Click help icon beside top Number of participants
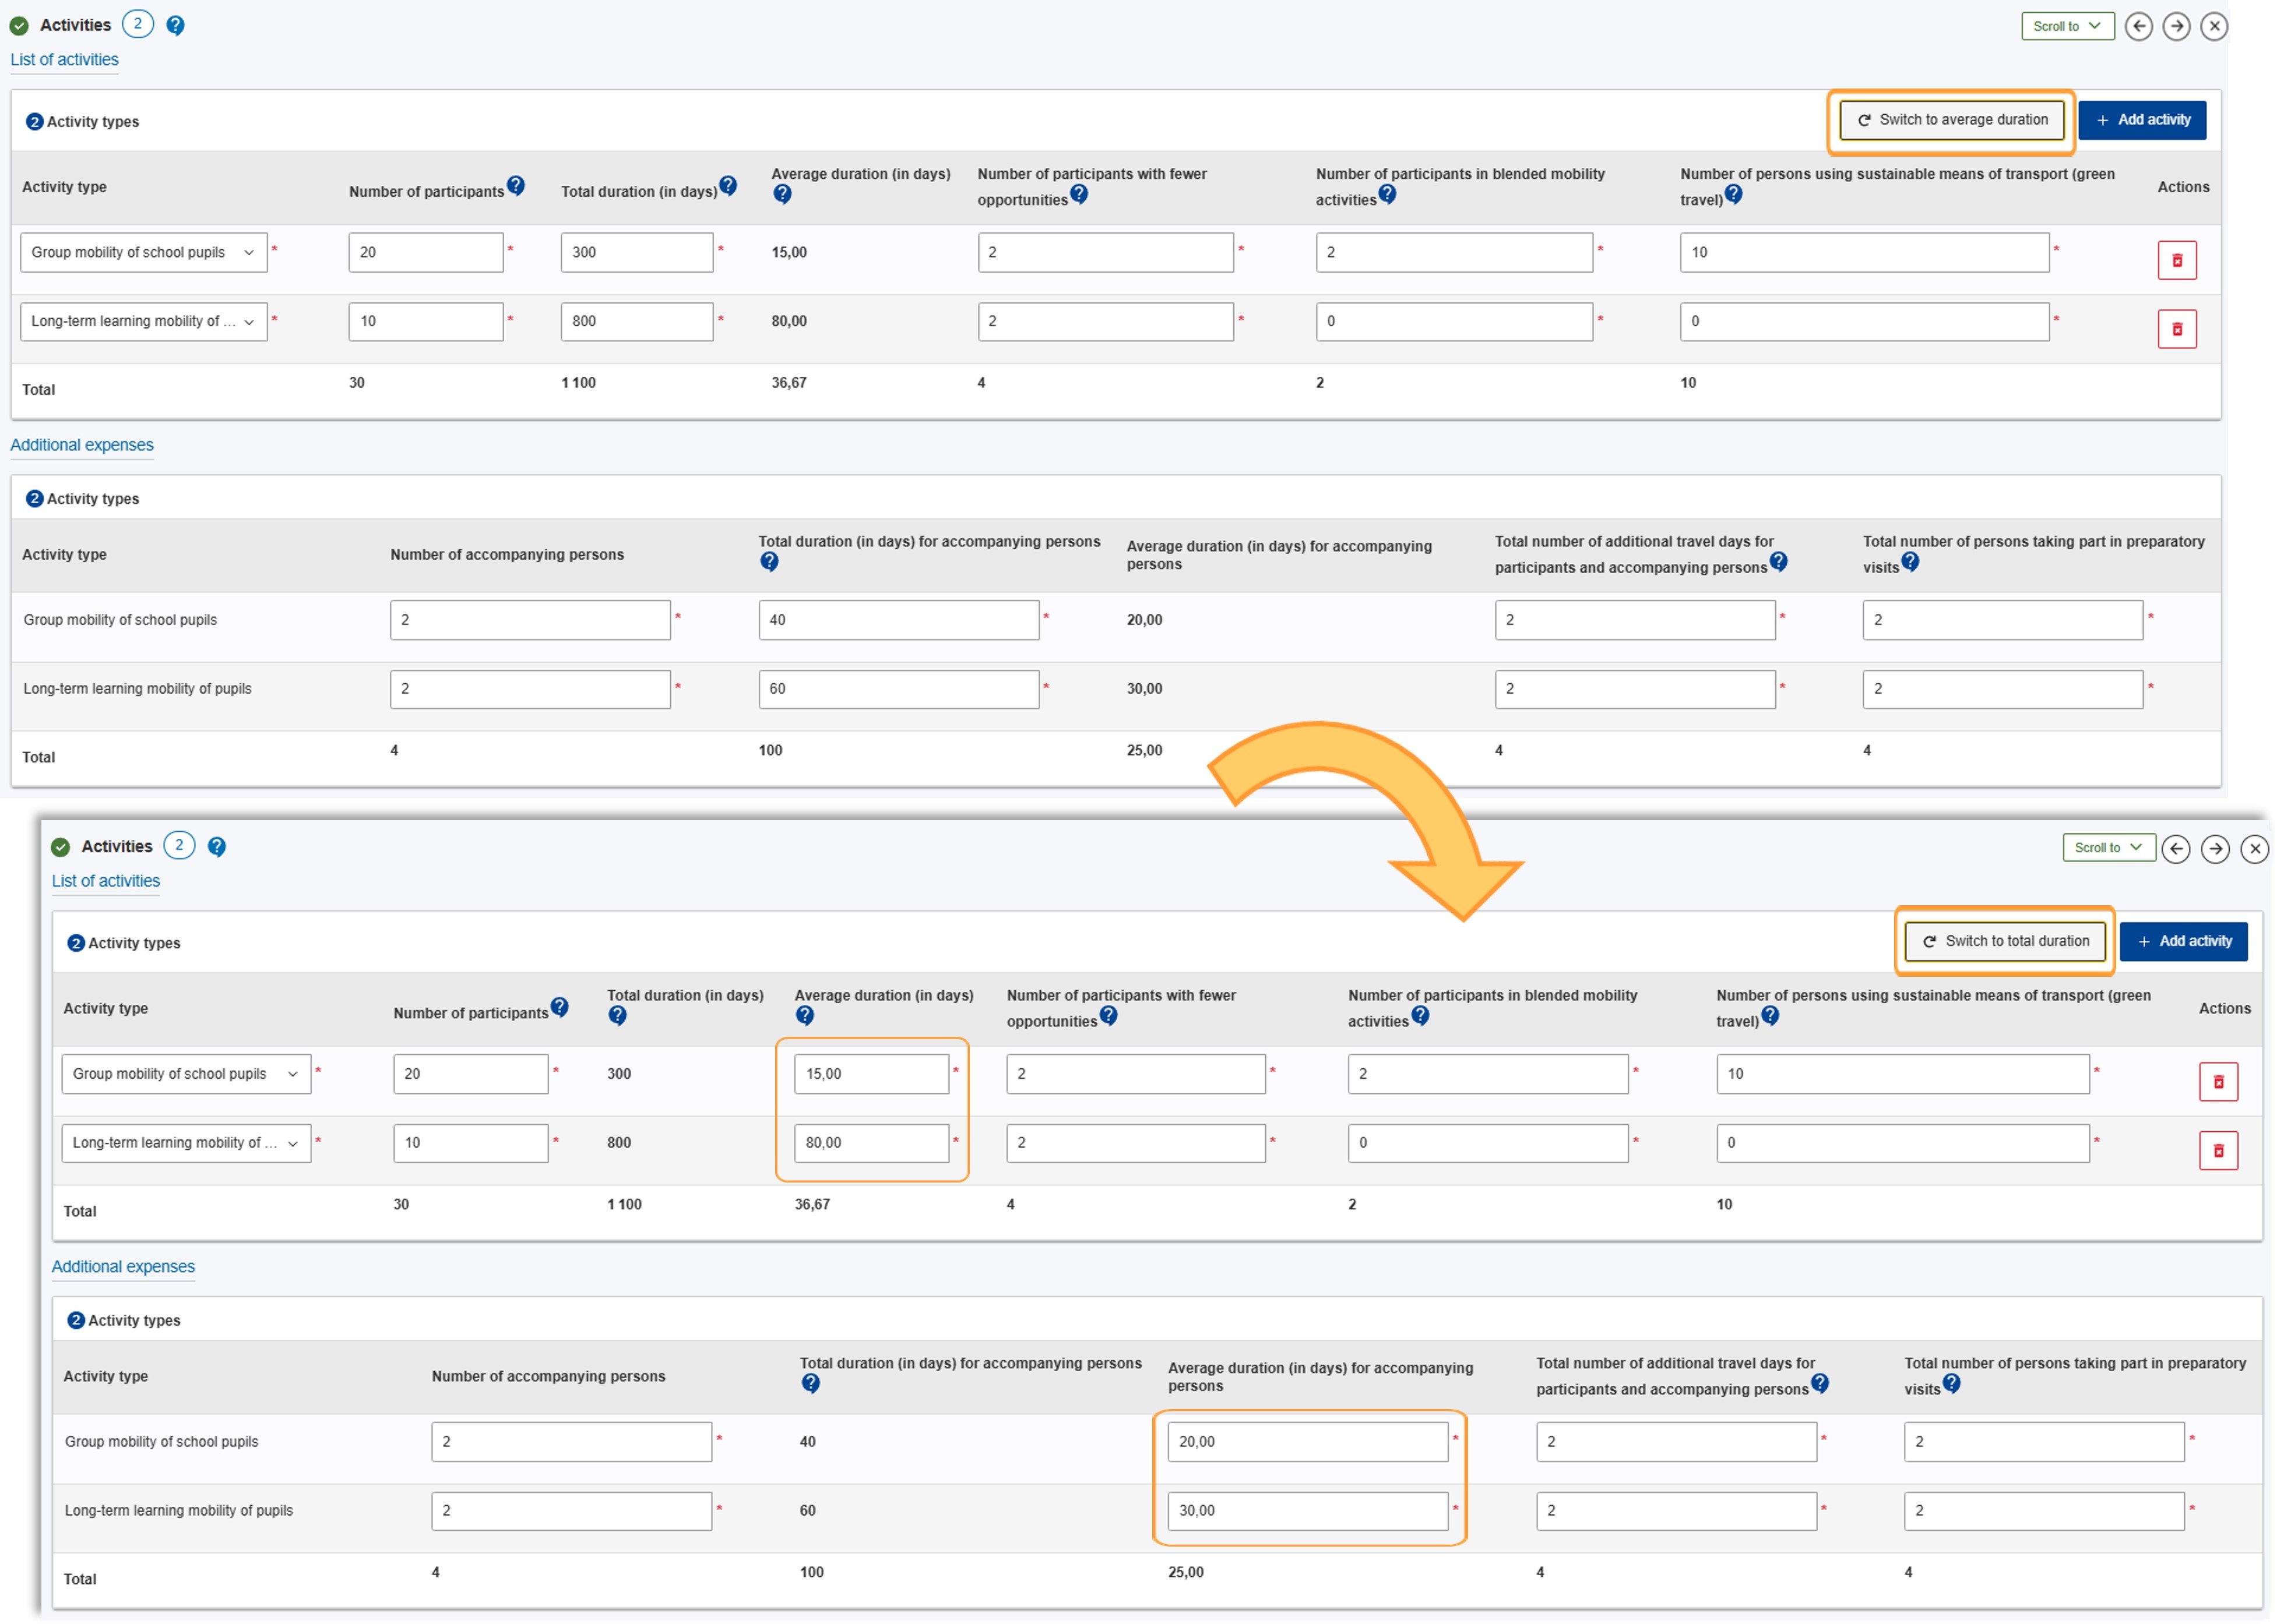The height and width of the screenshot is (1624, 2277). 515,185
